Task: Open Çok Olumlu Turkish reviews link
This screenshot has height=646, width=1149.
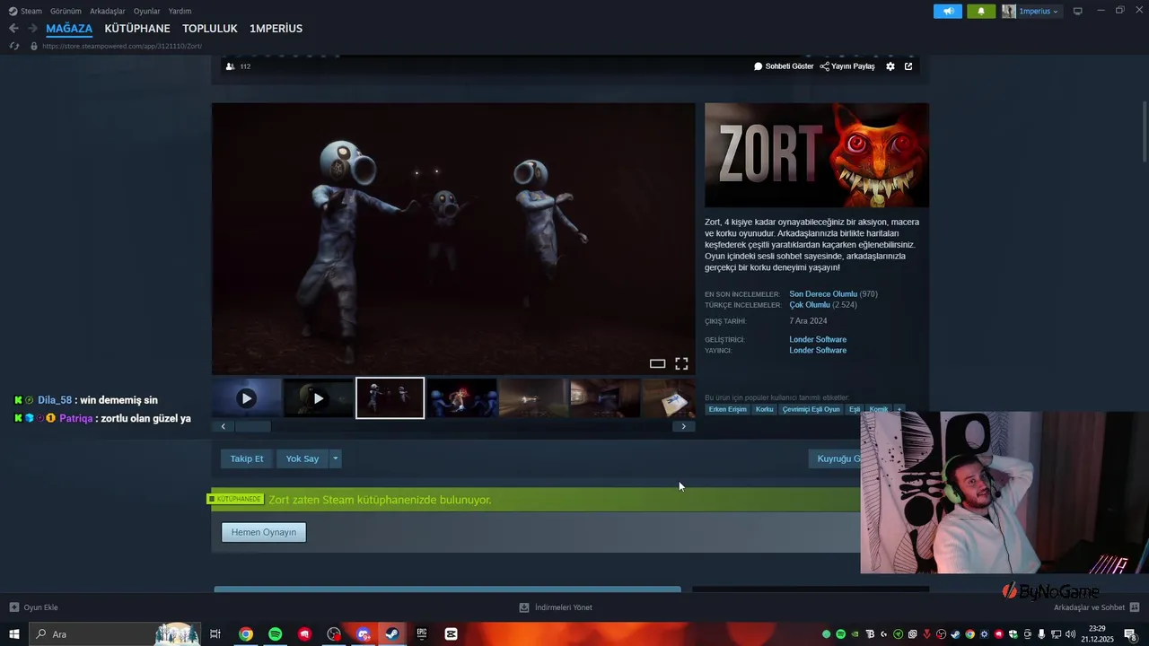Action: (810, 305)
